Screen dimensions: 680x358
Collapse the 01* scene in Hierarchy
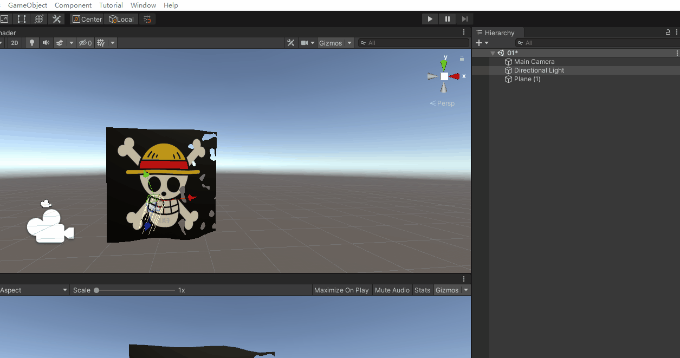493,53
